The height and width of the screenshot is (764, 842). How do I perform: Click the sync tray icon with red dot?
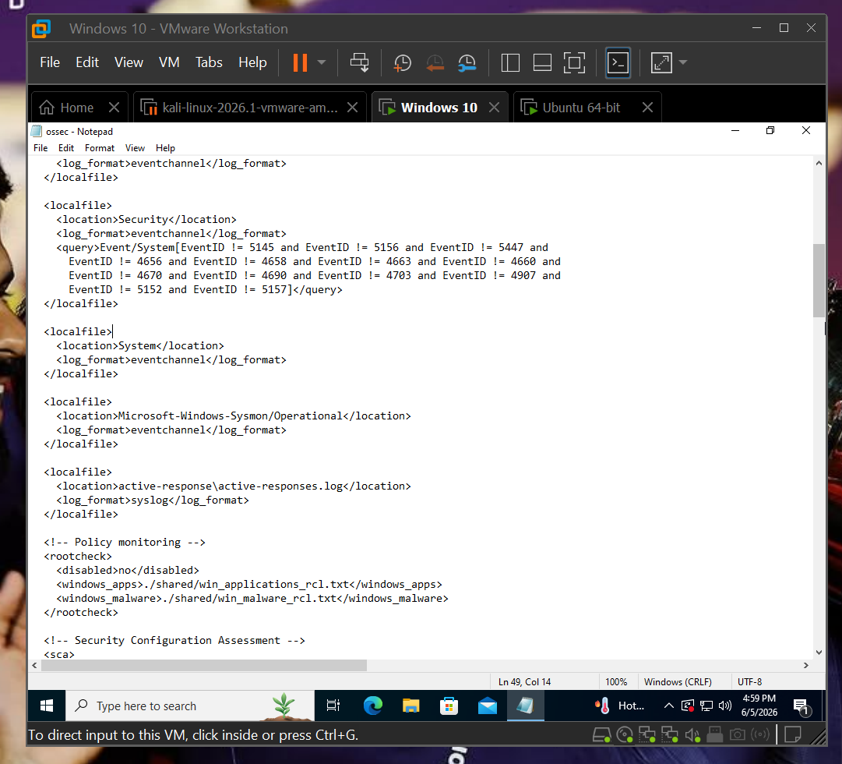688,706
